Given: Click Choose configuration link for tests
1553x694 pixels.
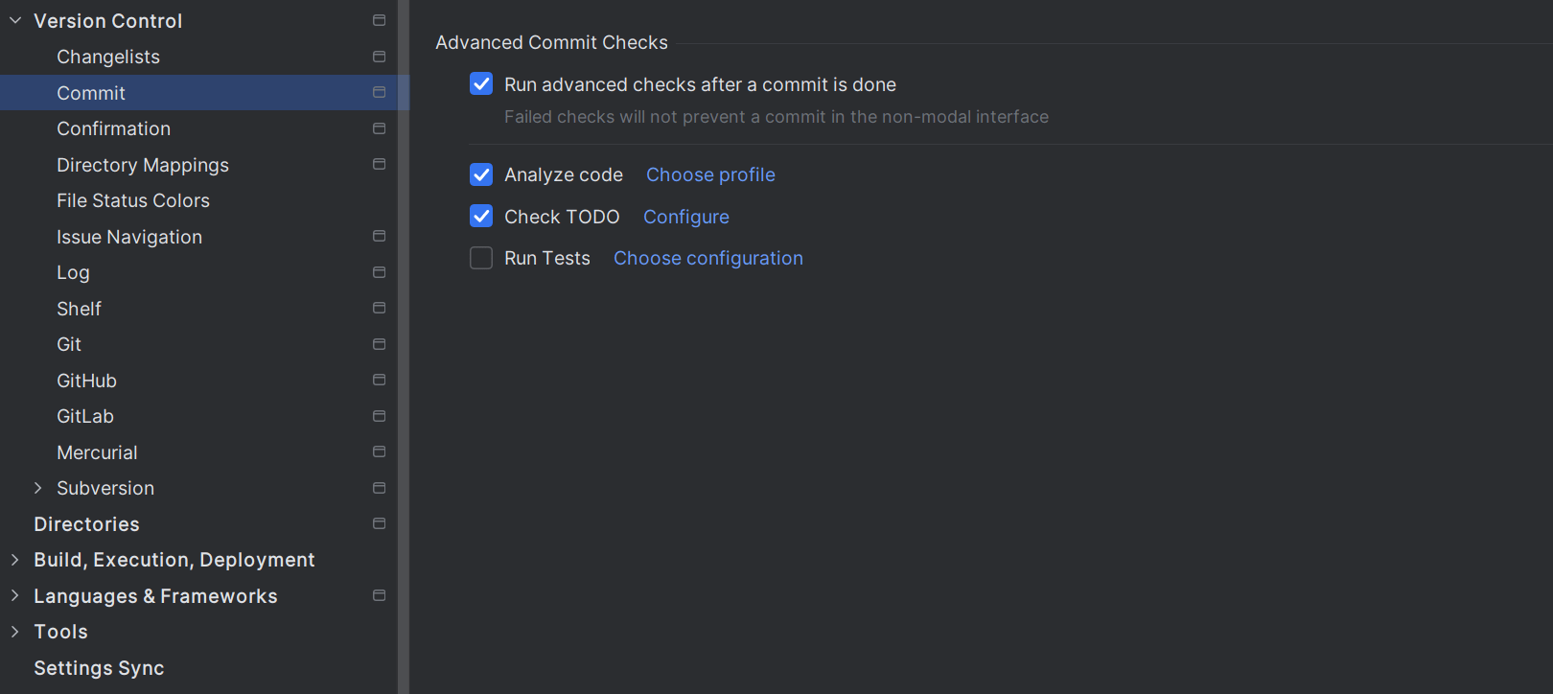Looking at the screenshot, I should click(x=708, y=258).
